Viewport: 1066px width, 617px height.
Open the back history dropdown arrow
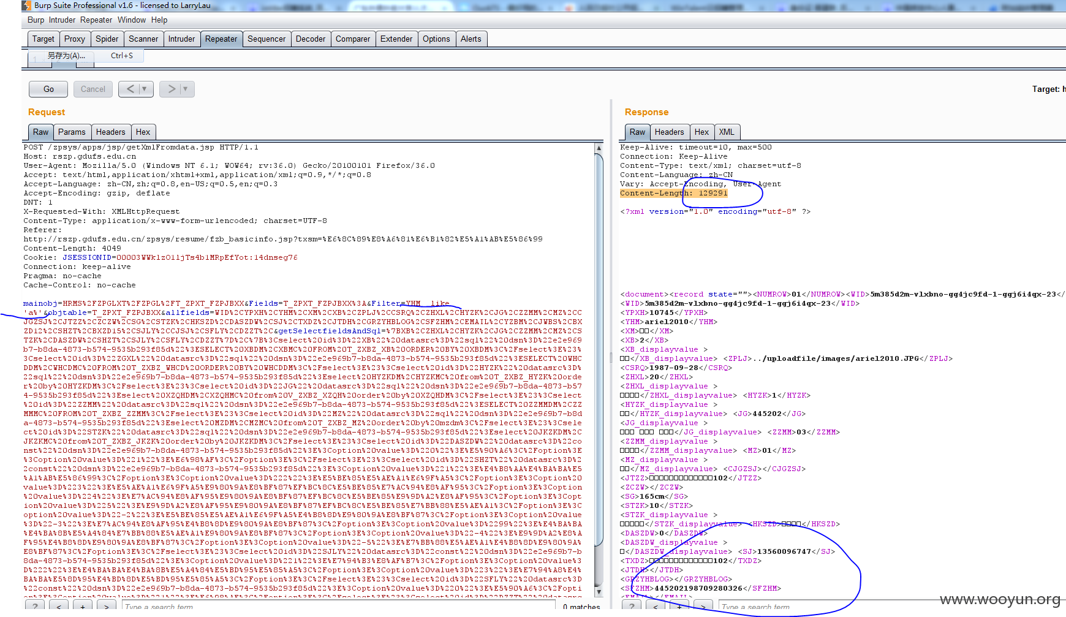click(x=145, y=89)
